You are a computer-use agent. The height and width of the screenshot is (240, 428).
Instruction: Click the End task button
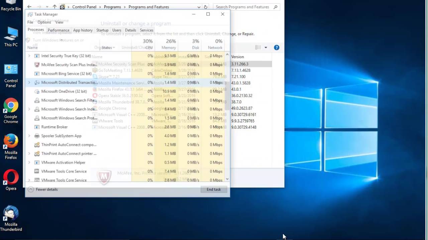click(214, 189)
